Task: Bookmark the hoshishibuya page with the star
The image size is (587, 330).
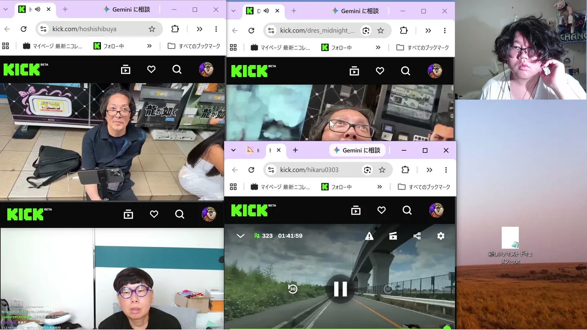Action: [x=152, y=29]
